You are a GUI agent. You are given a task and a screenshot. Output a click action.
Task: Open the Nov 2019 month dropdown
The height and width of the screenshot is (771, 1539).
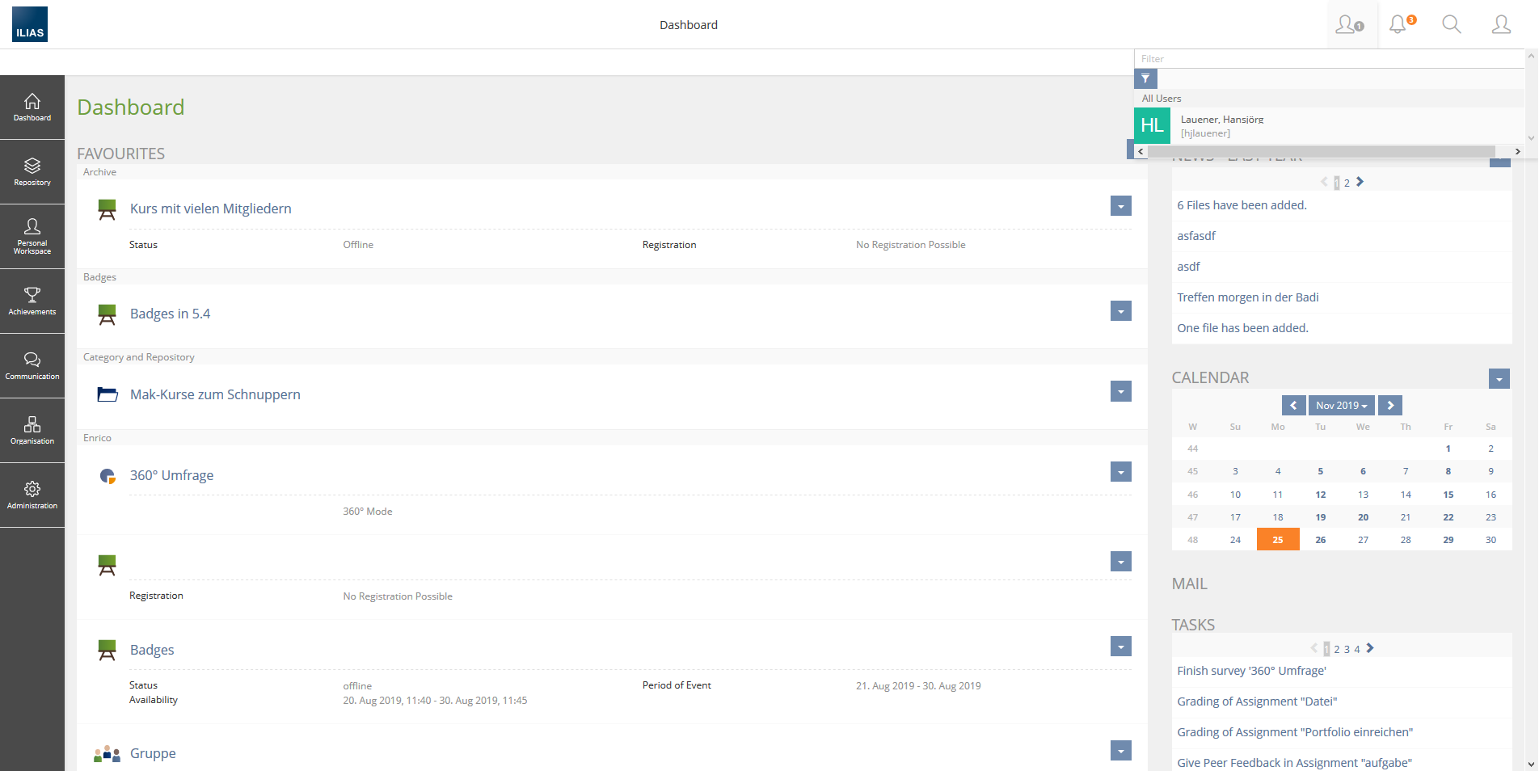[x=1341, y=406]
